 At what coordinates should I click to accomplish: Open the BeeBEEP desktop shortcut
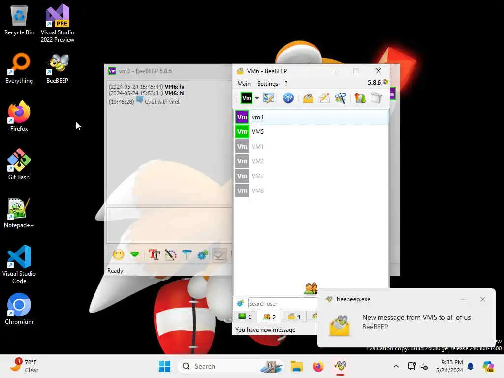point(57,68)
